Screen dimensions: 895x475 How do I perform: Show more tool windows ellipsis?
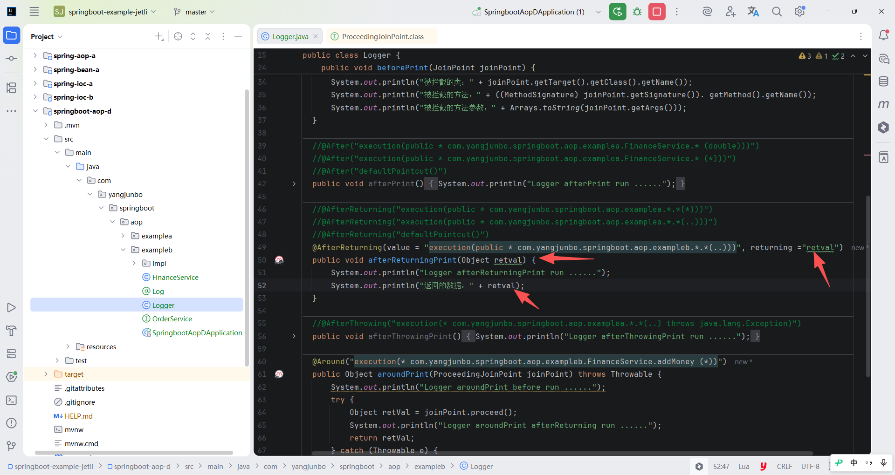(x=12, y=111)
